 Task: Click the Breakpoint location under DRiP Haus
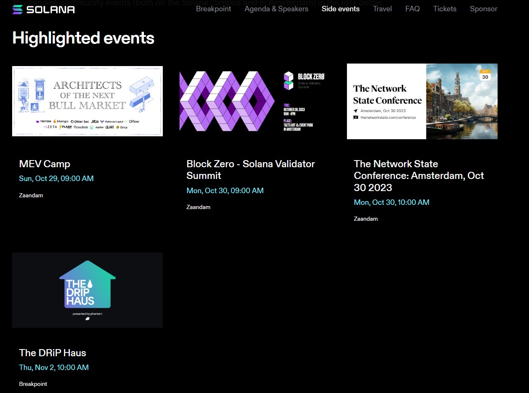click(x=33, y=384)
